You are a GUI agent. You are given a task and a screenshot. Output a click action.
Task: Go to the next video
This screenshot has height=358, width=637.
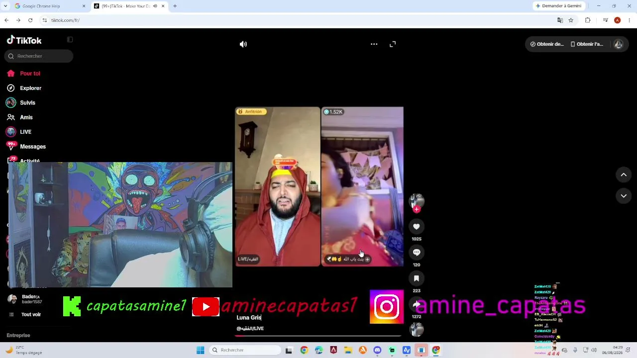tap(624, 196)
